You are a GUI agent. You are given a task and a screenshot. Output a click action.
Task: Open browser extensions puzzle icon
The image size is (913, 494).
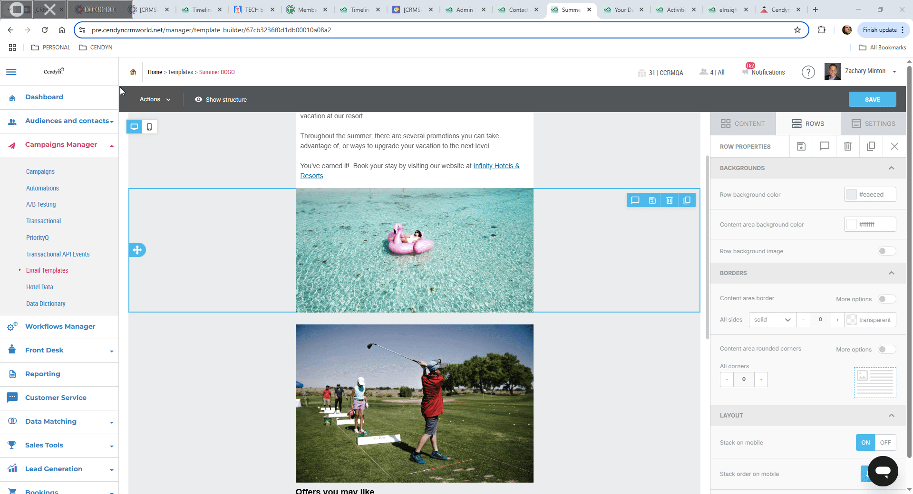pyautogui.click(x=821, y=30)
